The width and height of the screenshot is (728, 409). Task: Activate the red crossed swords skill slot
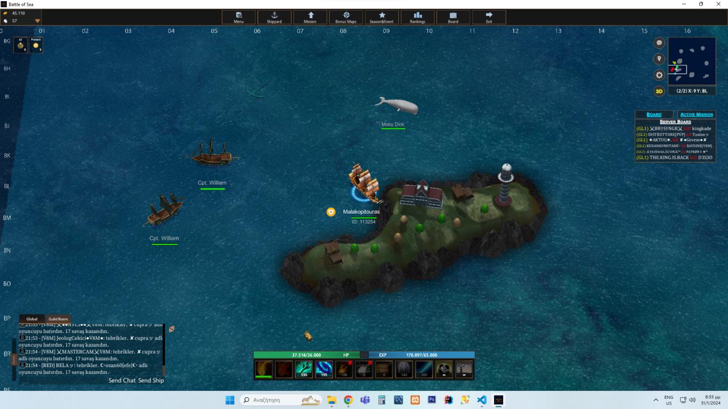click(284, 369)
